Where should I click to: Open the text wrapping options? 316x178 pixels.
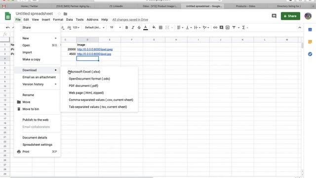(x=197, y=28)
